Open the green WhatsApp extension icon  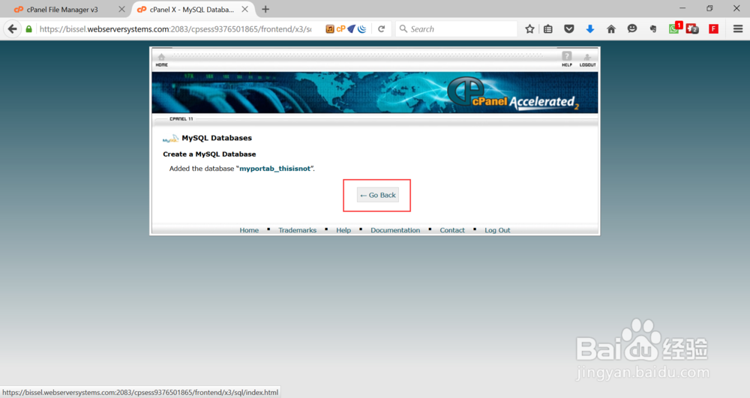point(674,29)
